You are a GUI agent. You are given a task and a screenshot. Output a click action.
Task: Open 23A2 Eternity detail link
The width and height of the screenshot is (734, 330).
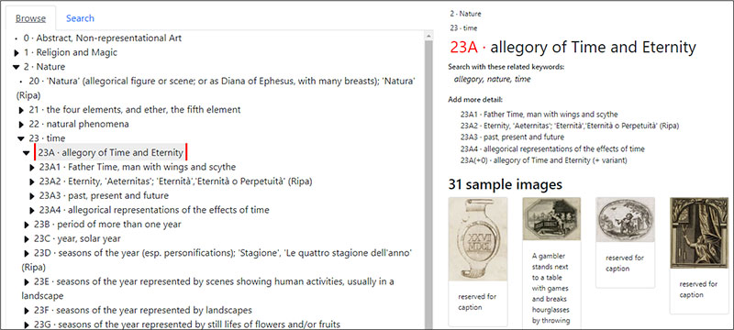point(570,126)
